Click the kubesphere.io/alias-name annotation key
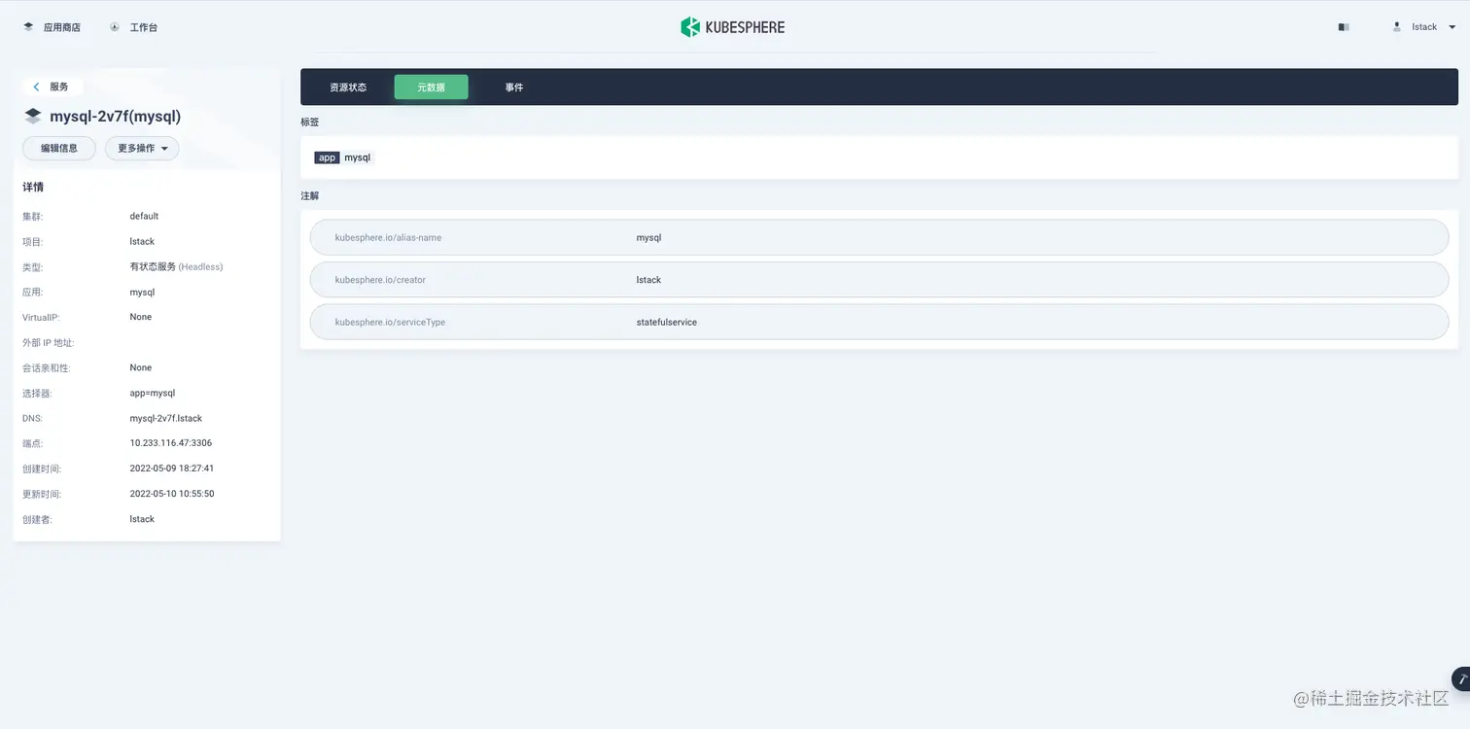This screenshot has width=1470, height=729. 389,237
